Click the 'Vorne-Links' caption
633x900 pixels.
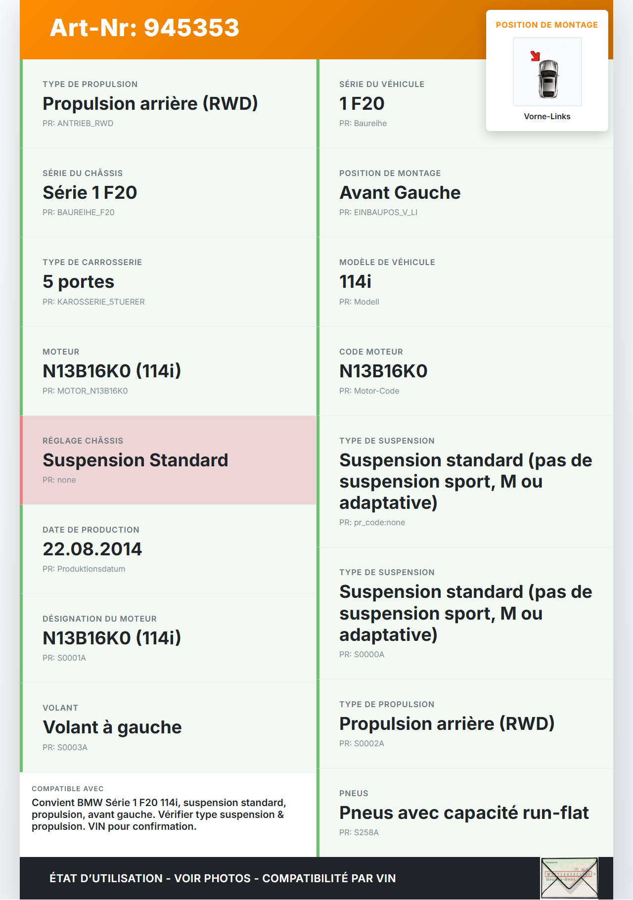[547, 116]
